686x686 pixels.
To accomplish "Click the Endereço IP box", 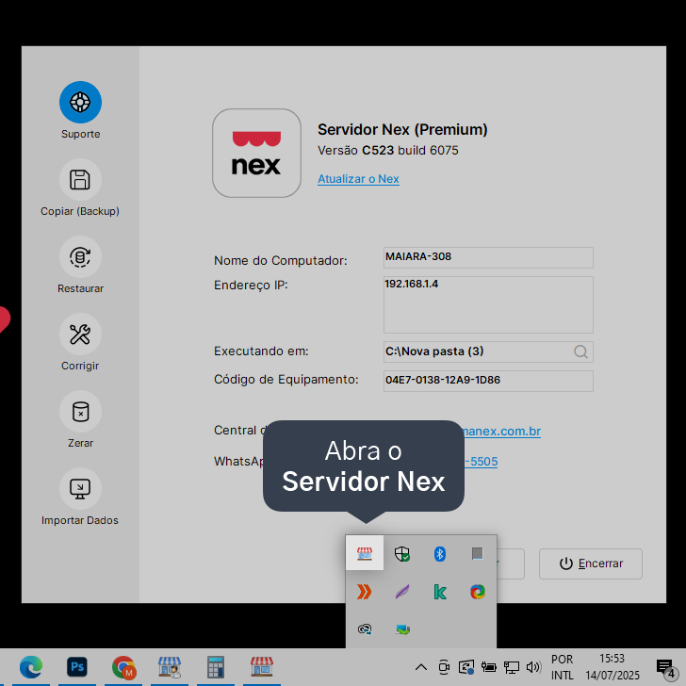I will pos(488,304).
